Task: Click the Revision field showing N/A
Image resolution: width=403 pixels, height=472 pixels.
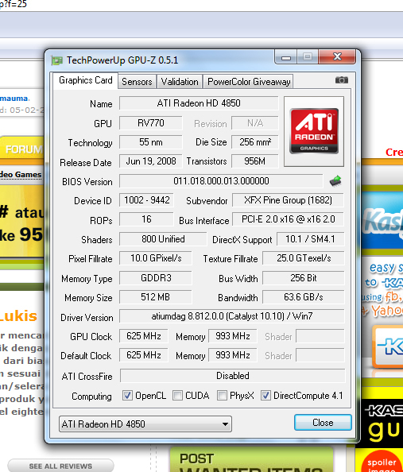Action: coord(255,123)
